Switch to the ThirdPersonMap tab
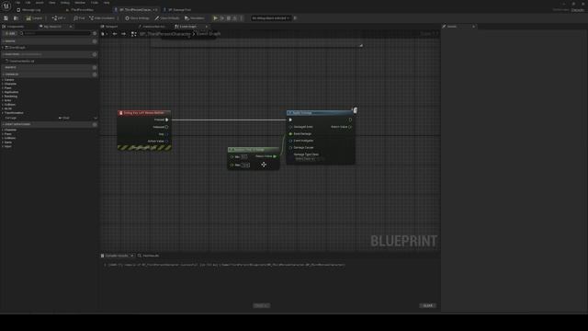The width and height of the screenshot is (588, 331). [80, 10]
